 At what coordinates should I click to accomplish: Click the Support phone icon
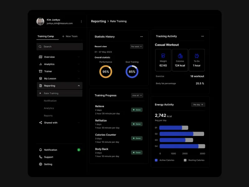pyautogui.click(x=40, y=157)
